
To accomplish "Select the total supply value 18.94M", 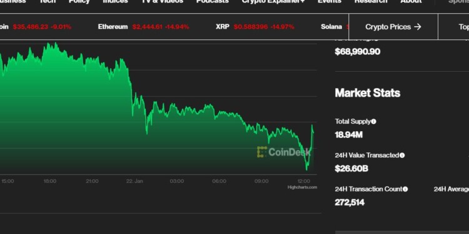I will (349, 135).
